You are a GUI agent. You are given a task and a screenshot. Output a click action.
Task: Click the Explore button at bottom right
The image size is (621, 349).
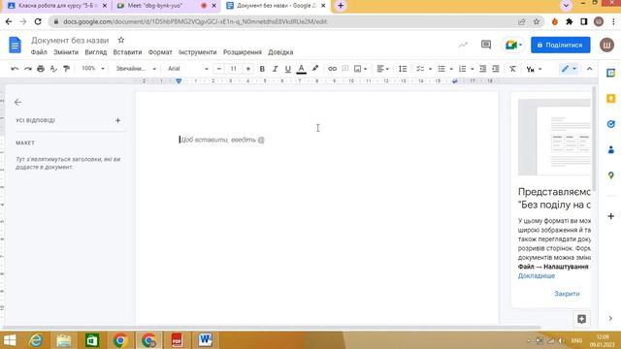(581, 319)
